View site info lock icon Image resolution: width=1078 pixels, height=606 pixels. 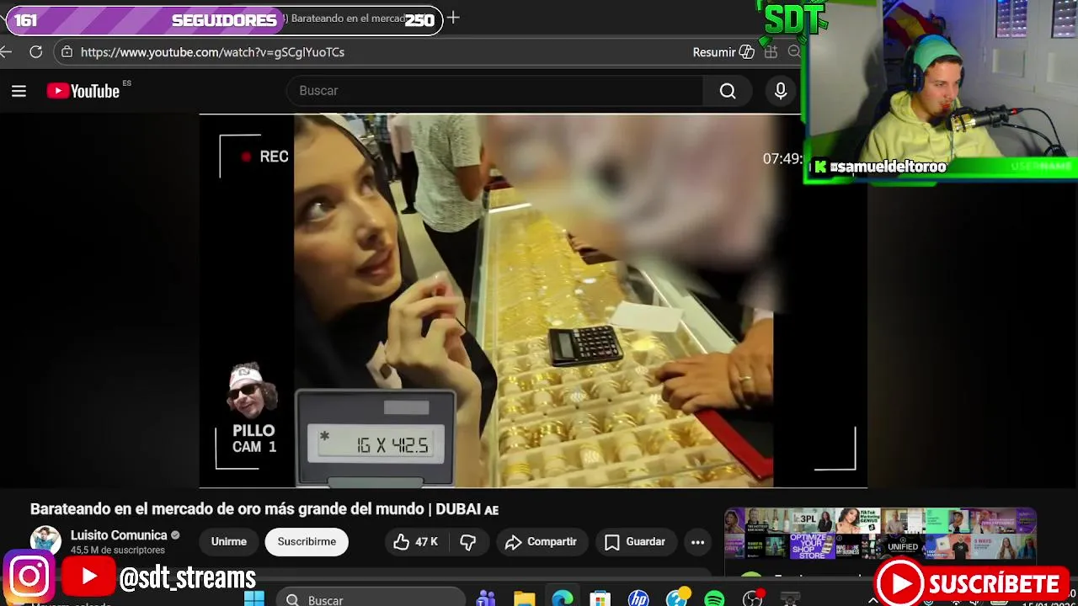click(67, 52)
